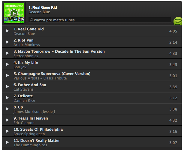Open the Spotify logo icon
This screenshot has height=150, width=184.
click(x=178, y=21)
